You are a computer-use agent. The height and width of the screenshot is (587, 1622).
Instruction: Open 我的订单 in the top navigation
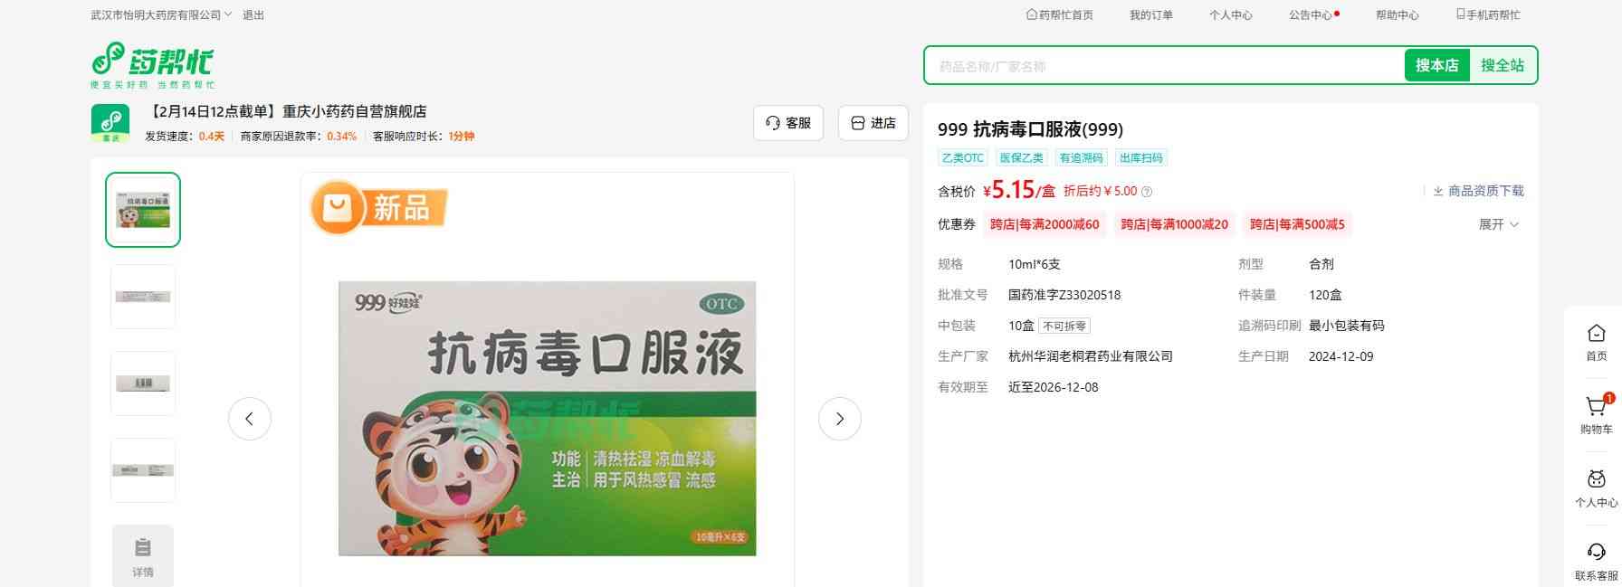pyautogui.click(x=1150, y=15)
